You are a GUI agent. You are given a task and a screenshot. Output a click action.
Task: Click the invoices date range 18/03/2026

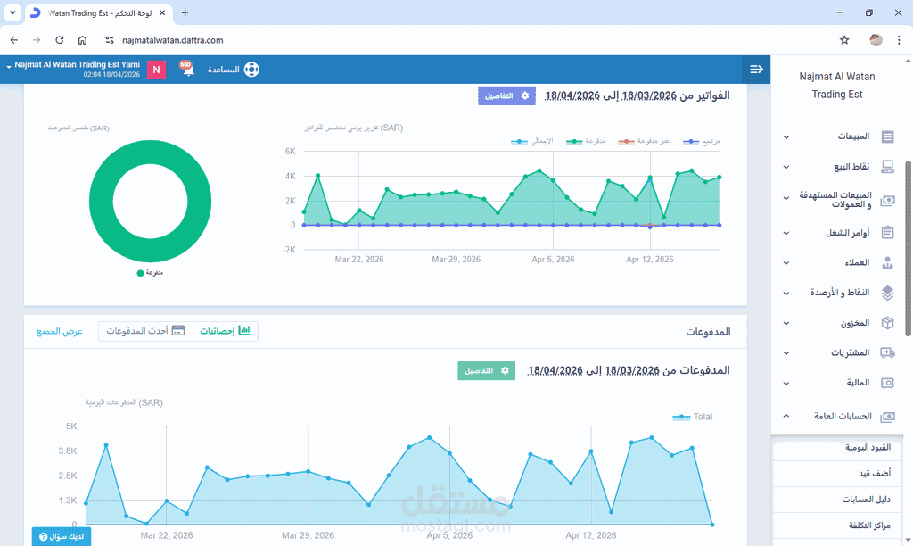point(649,95)
